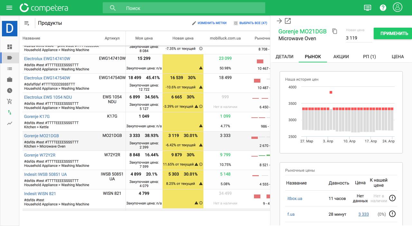Image resolution: width=412 pixels, height=226 pixels.
Task: Switch to the АКЦИИ tab
Action: coord(341,57)
